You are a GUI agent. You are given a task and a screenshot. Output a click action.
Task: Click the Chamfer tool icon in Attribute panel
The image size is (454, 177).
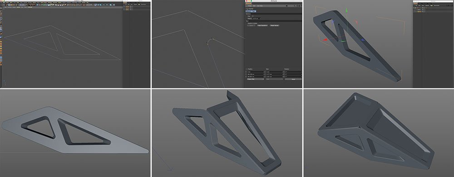[x=247, y=9]
